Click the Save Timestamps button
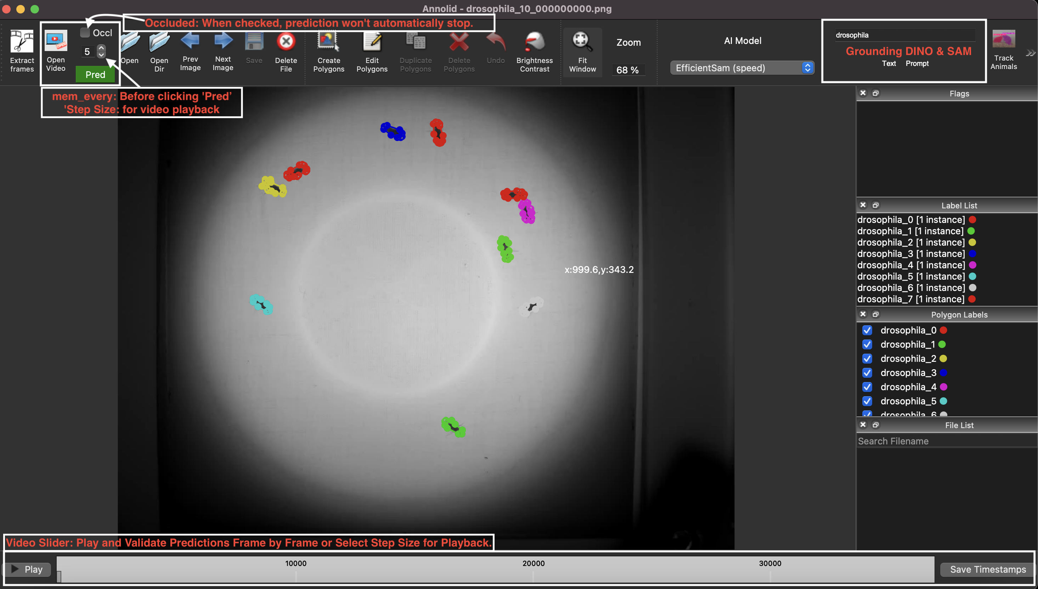 [x=987, y=570]
